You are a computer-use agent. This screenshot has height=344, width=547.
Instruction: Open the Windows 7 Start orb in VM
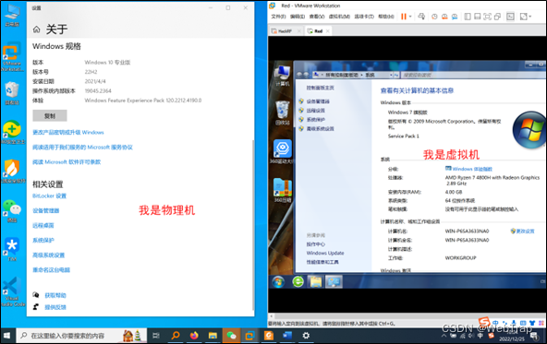[x=278, y=281]
